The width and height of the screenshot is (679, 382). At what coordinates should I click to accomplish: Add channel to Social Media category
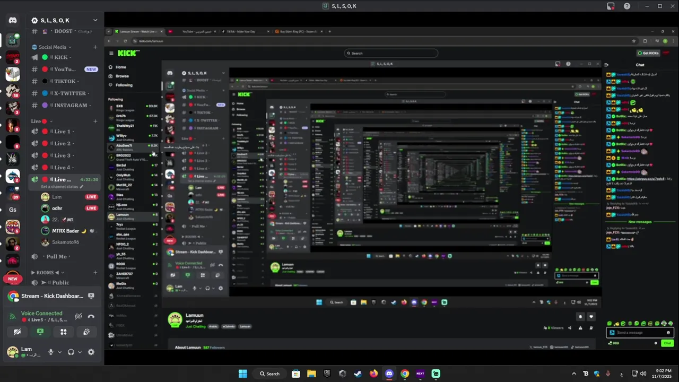click(x=95, y=47)
